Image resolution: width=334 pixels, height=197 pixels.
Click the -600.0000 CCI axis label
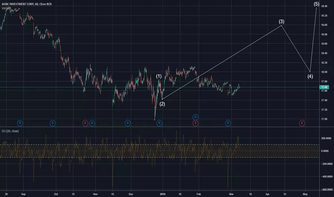(327, 189)
